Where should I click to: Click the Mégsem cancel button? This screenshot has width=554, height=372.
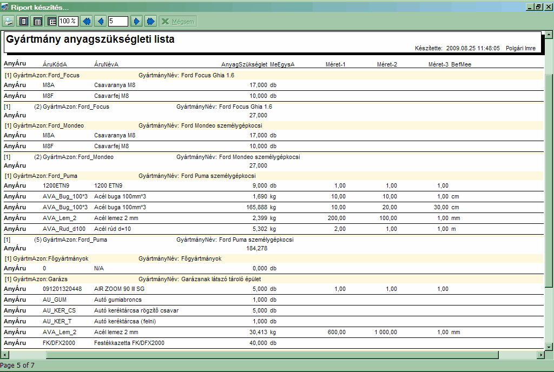pos(177,22)
